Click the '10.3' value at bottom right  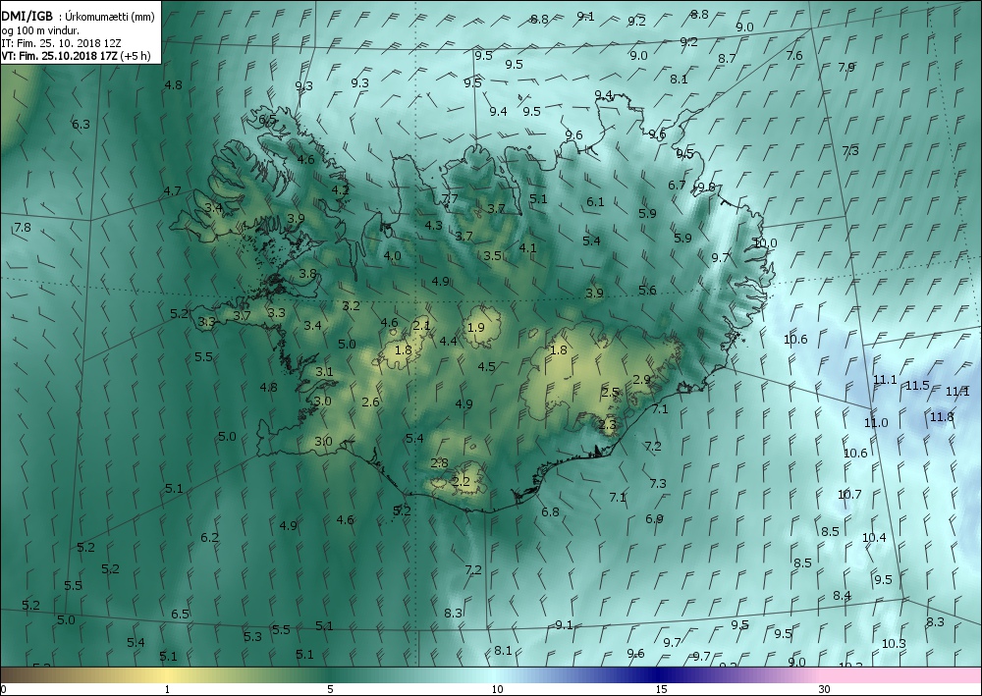894,643
